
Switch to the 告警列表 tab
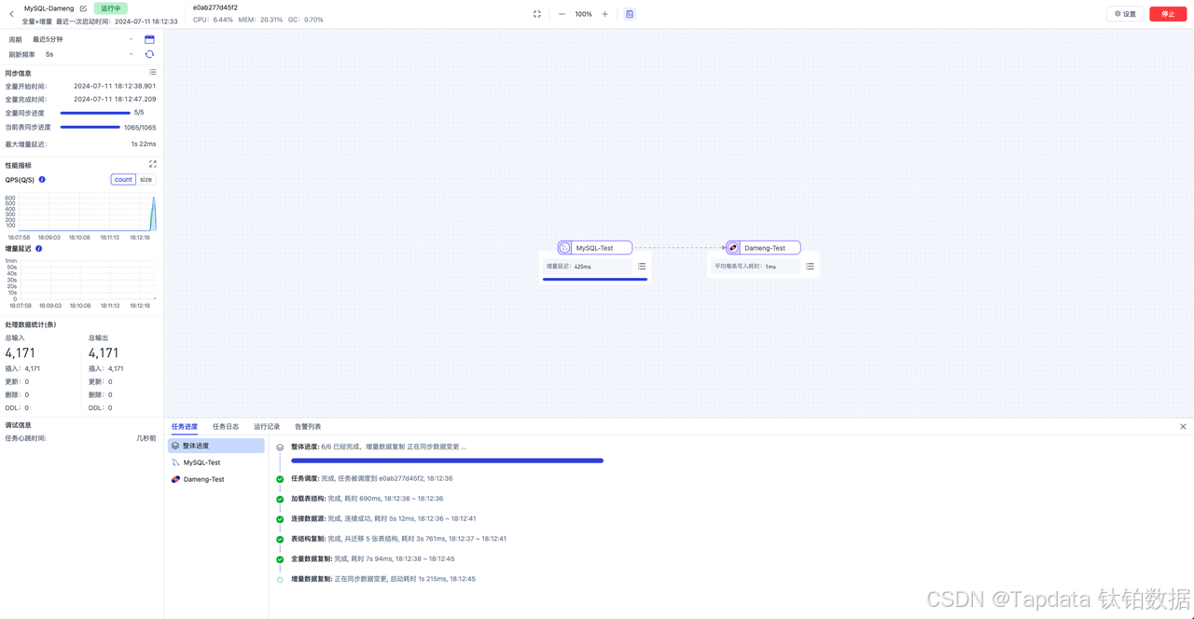coord(308,427)
